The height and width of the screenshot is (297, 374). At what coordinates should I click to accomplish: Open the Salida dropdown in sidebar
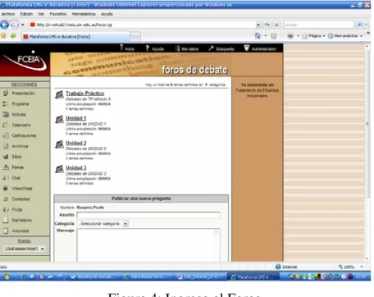tap(24, 249)
